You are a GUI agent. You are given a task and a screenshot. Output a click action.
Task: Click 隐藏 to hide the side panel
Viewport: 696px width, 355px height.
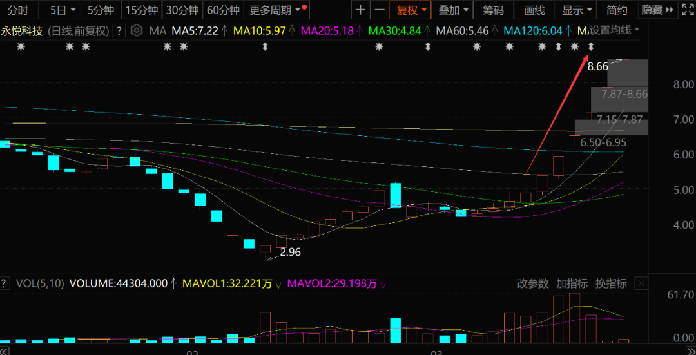(x=658, y=10)
